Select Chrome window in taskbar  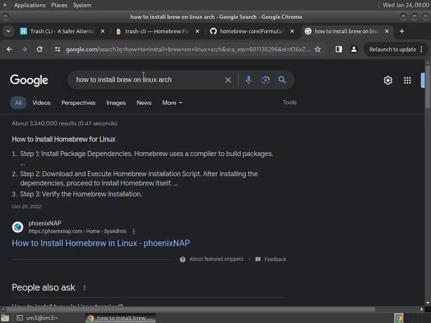(x=120, y=318)
